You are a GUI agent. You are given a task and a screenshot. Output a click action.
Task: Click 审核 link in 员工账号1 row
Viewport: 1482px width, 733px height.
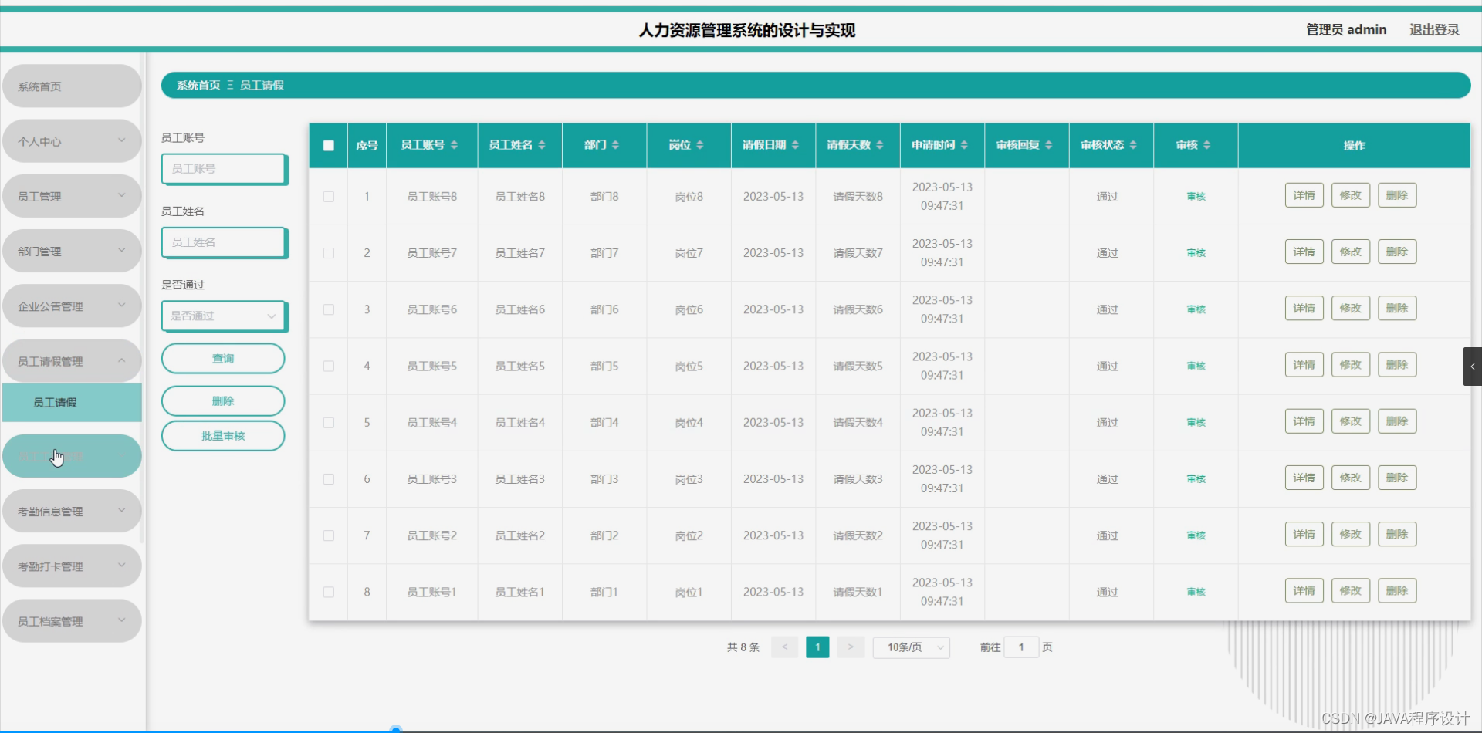pos(1196,592)
